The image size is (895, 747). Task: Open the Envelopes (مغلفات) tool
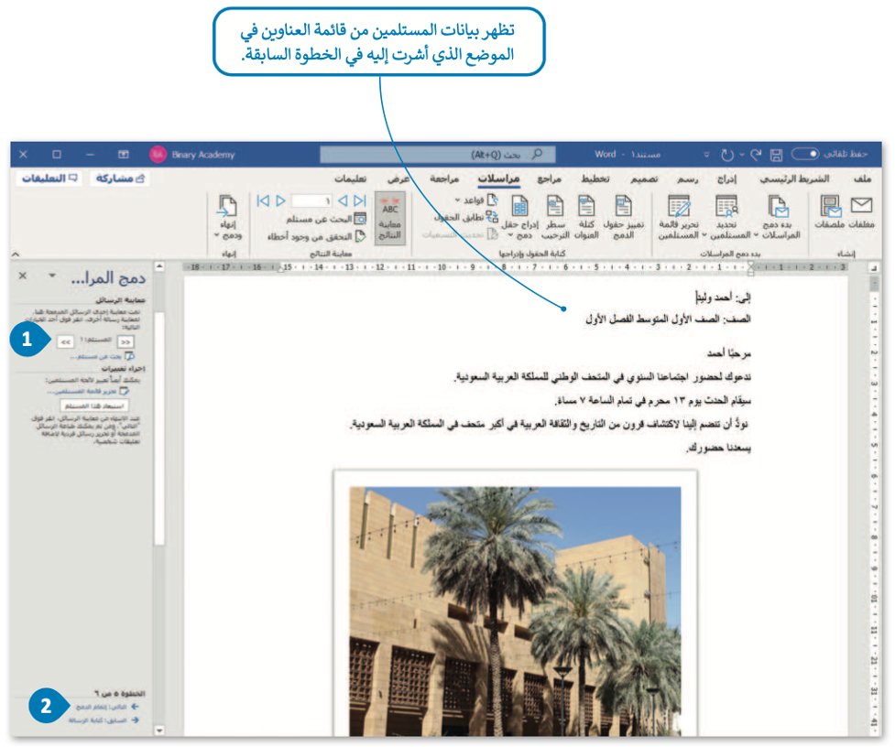861,212
